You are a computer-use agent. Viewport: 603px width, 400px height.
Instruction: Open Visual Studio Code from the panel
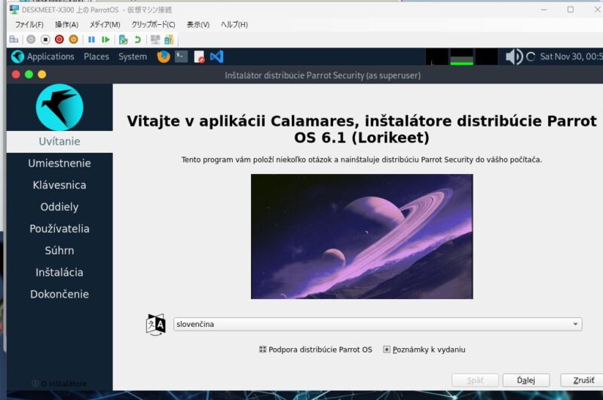[217, 56]
